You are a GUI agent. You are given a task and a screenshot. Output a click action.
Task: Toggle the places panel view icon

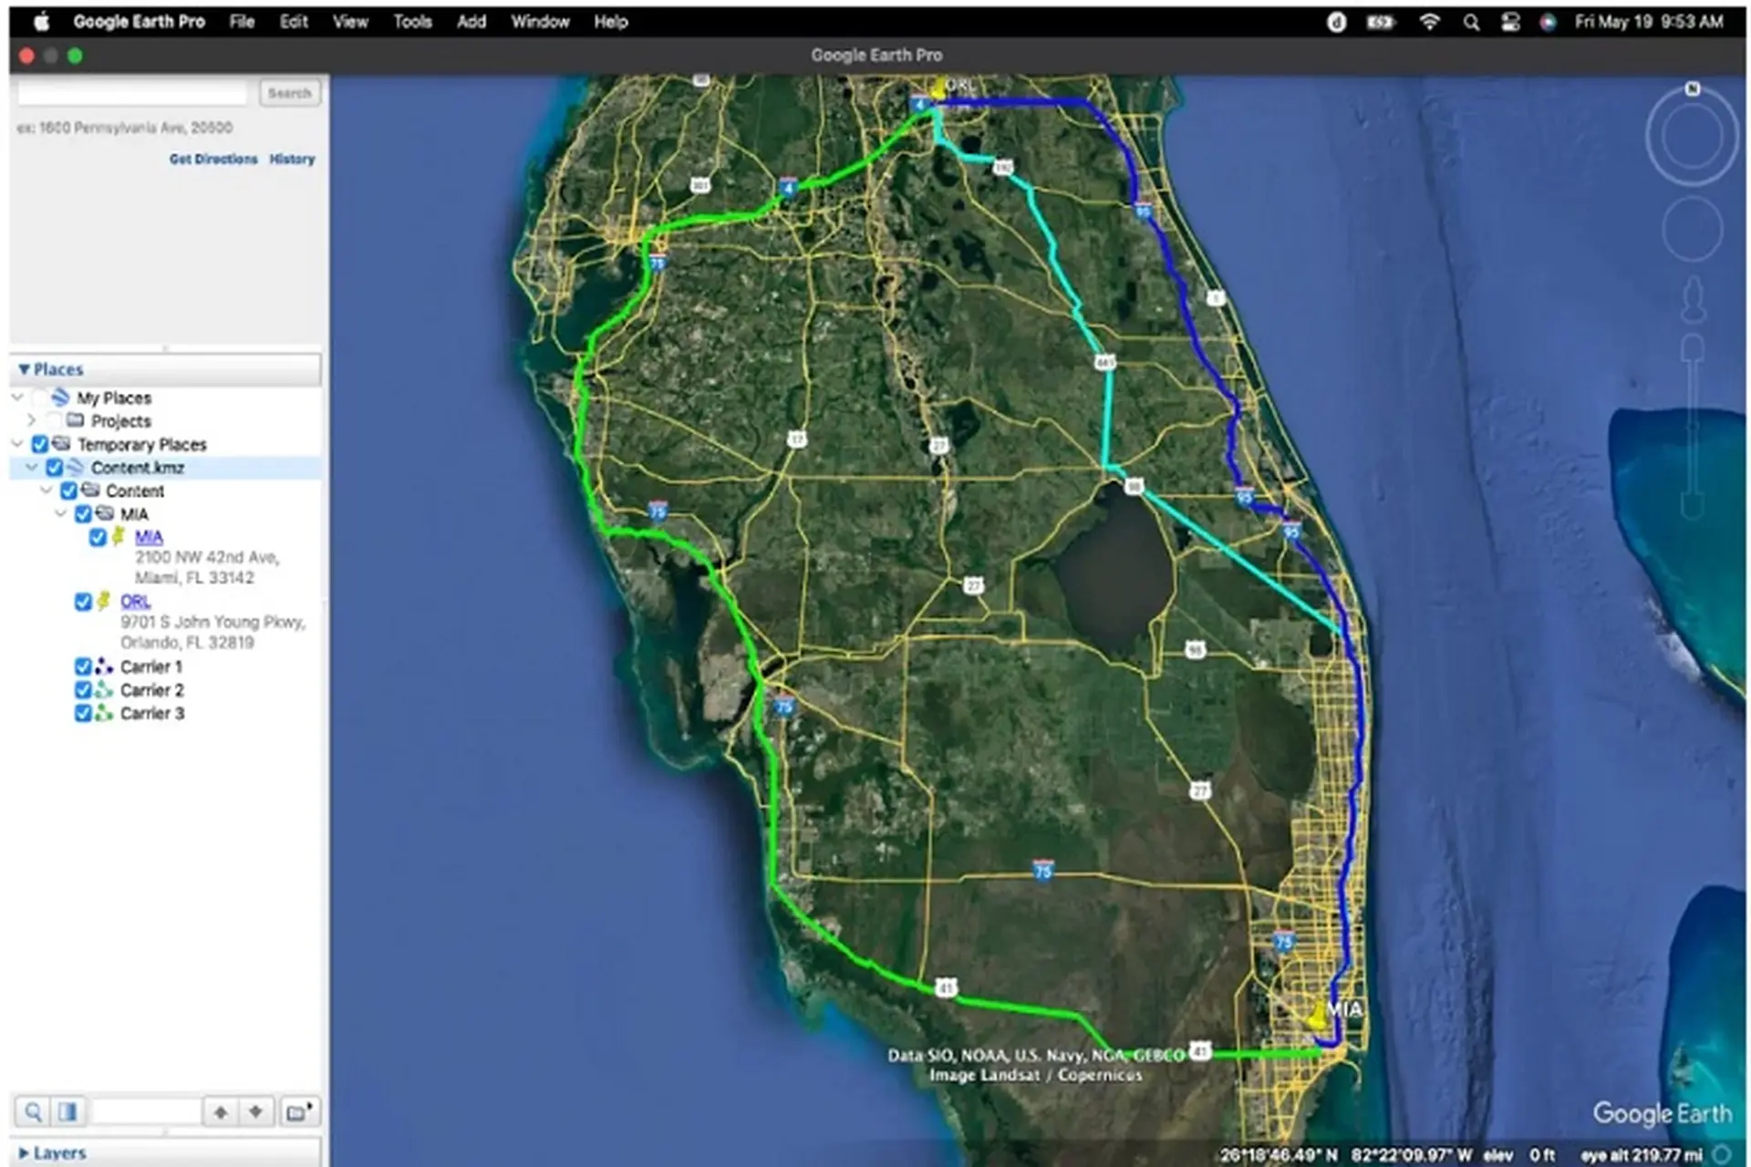coord(67,1111)
